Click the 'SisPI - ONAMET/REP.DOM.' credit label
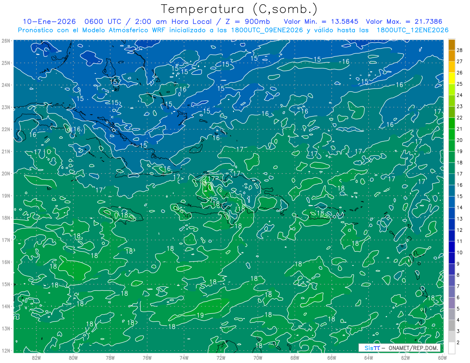Viewport: 470px width, 363px height. (x=399, y=348)
